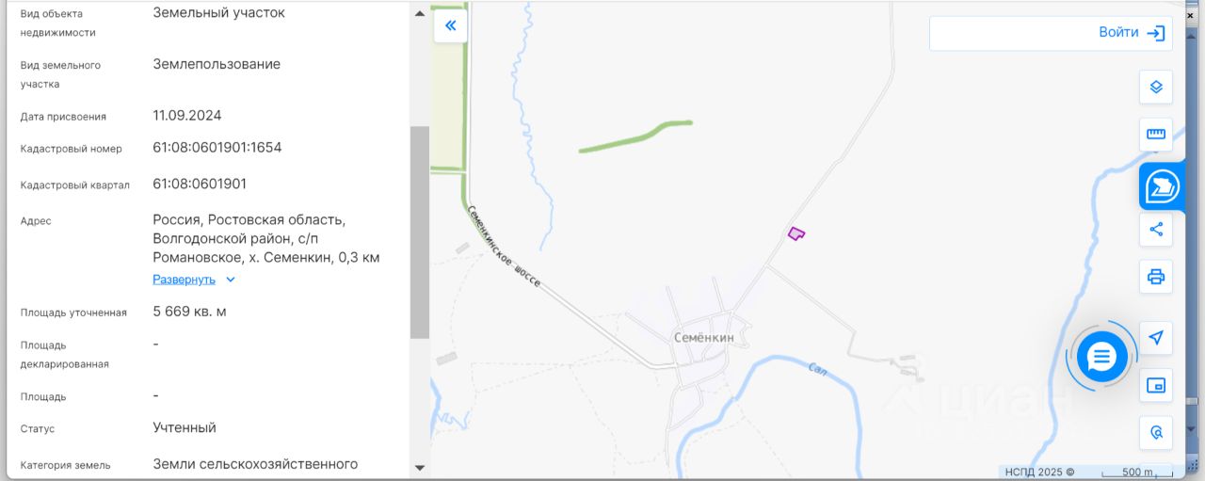Image resolution: width=1205 pixels, height=481 pixels.
Task: Click the panel scrollbar down arrow
Action: click(x=420, y=467)
